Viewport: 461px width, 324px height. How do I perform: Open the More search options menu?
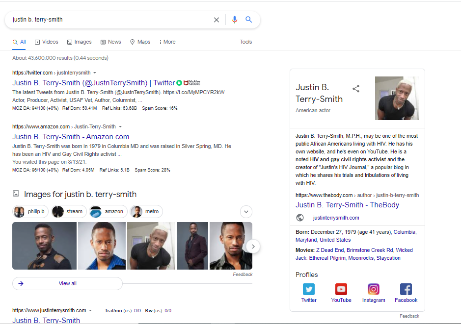click(167, 42)
